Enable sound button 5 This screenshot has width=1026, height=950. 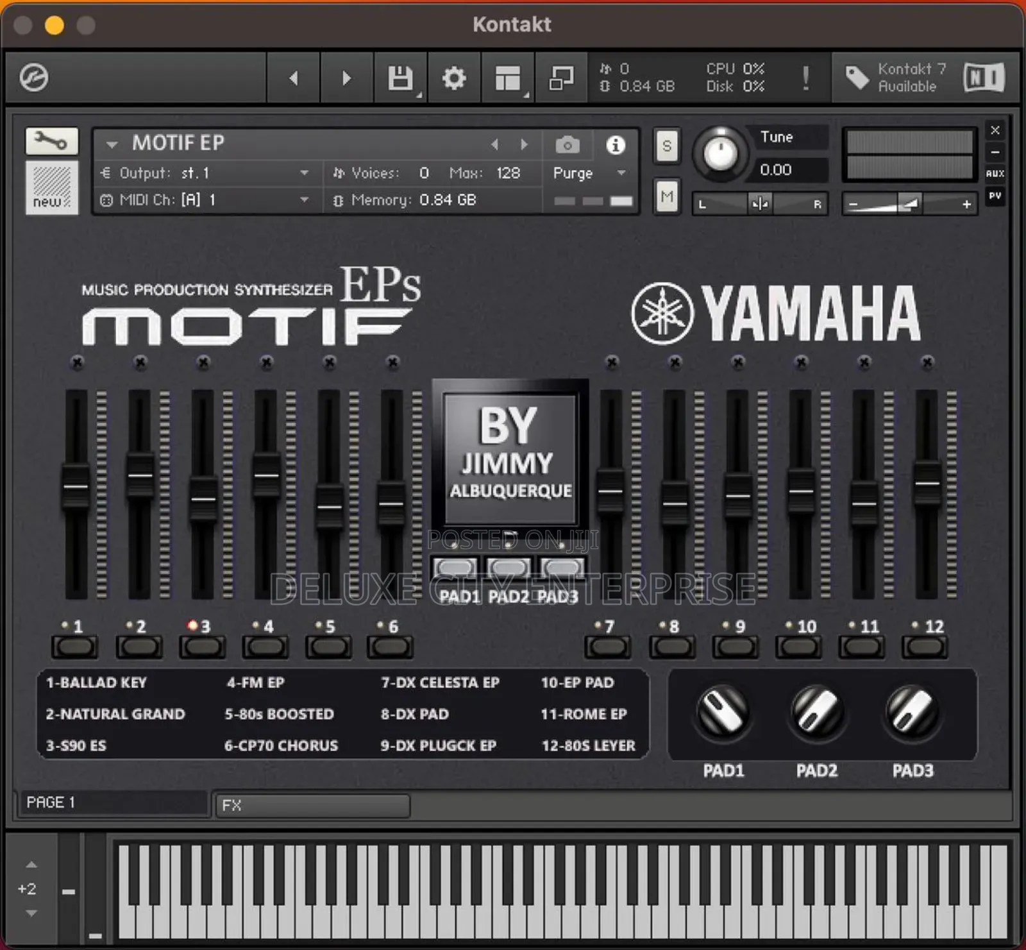328,647
